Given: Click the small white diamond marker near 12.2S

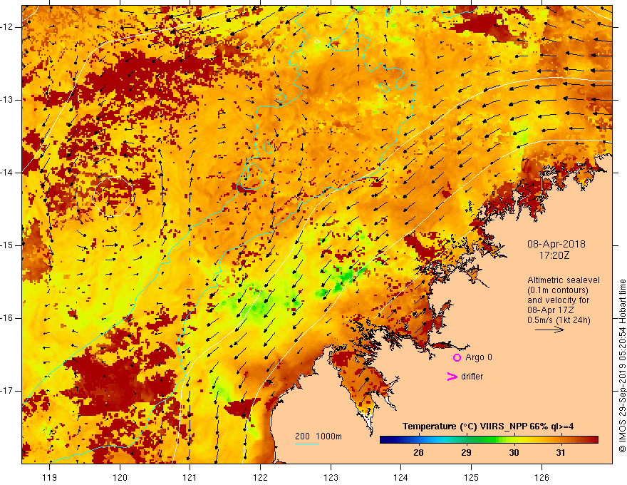Looking at the screenshot, I should [x=317, y=41].
